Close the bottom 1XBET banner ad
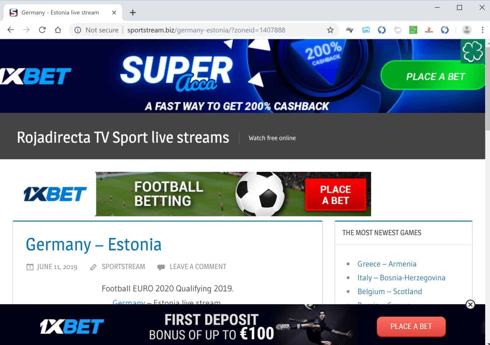Image resolution: width=490 pixels, height=345 pixels. (x=470, y=305)
